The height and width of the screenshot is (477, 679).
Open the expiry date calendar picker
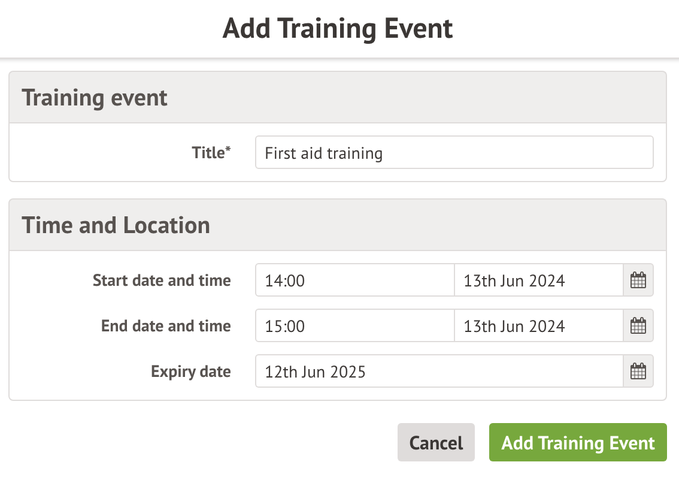638,372
